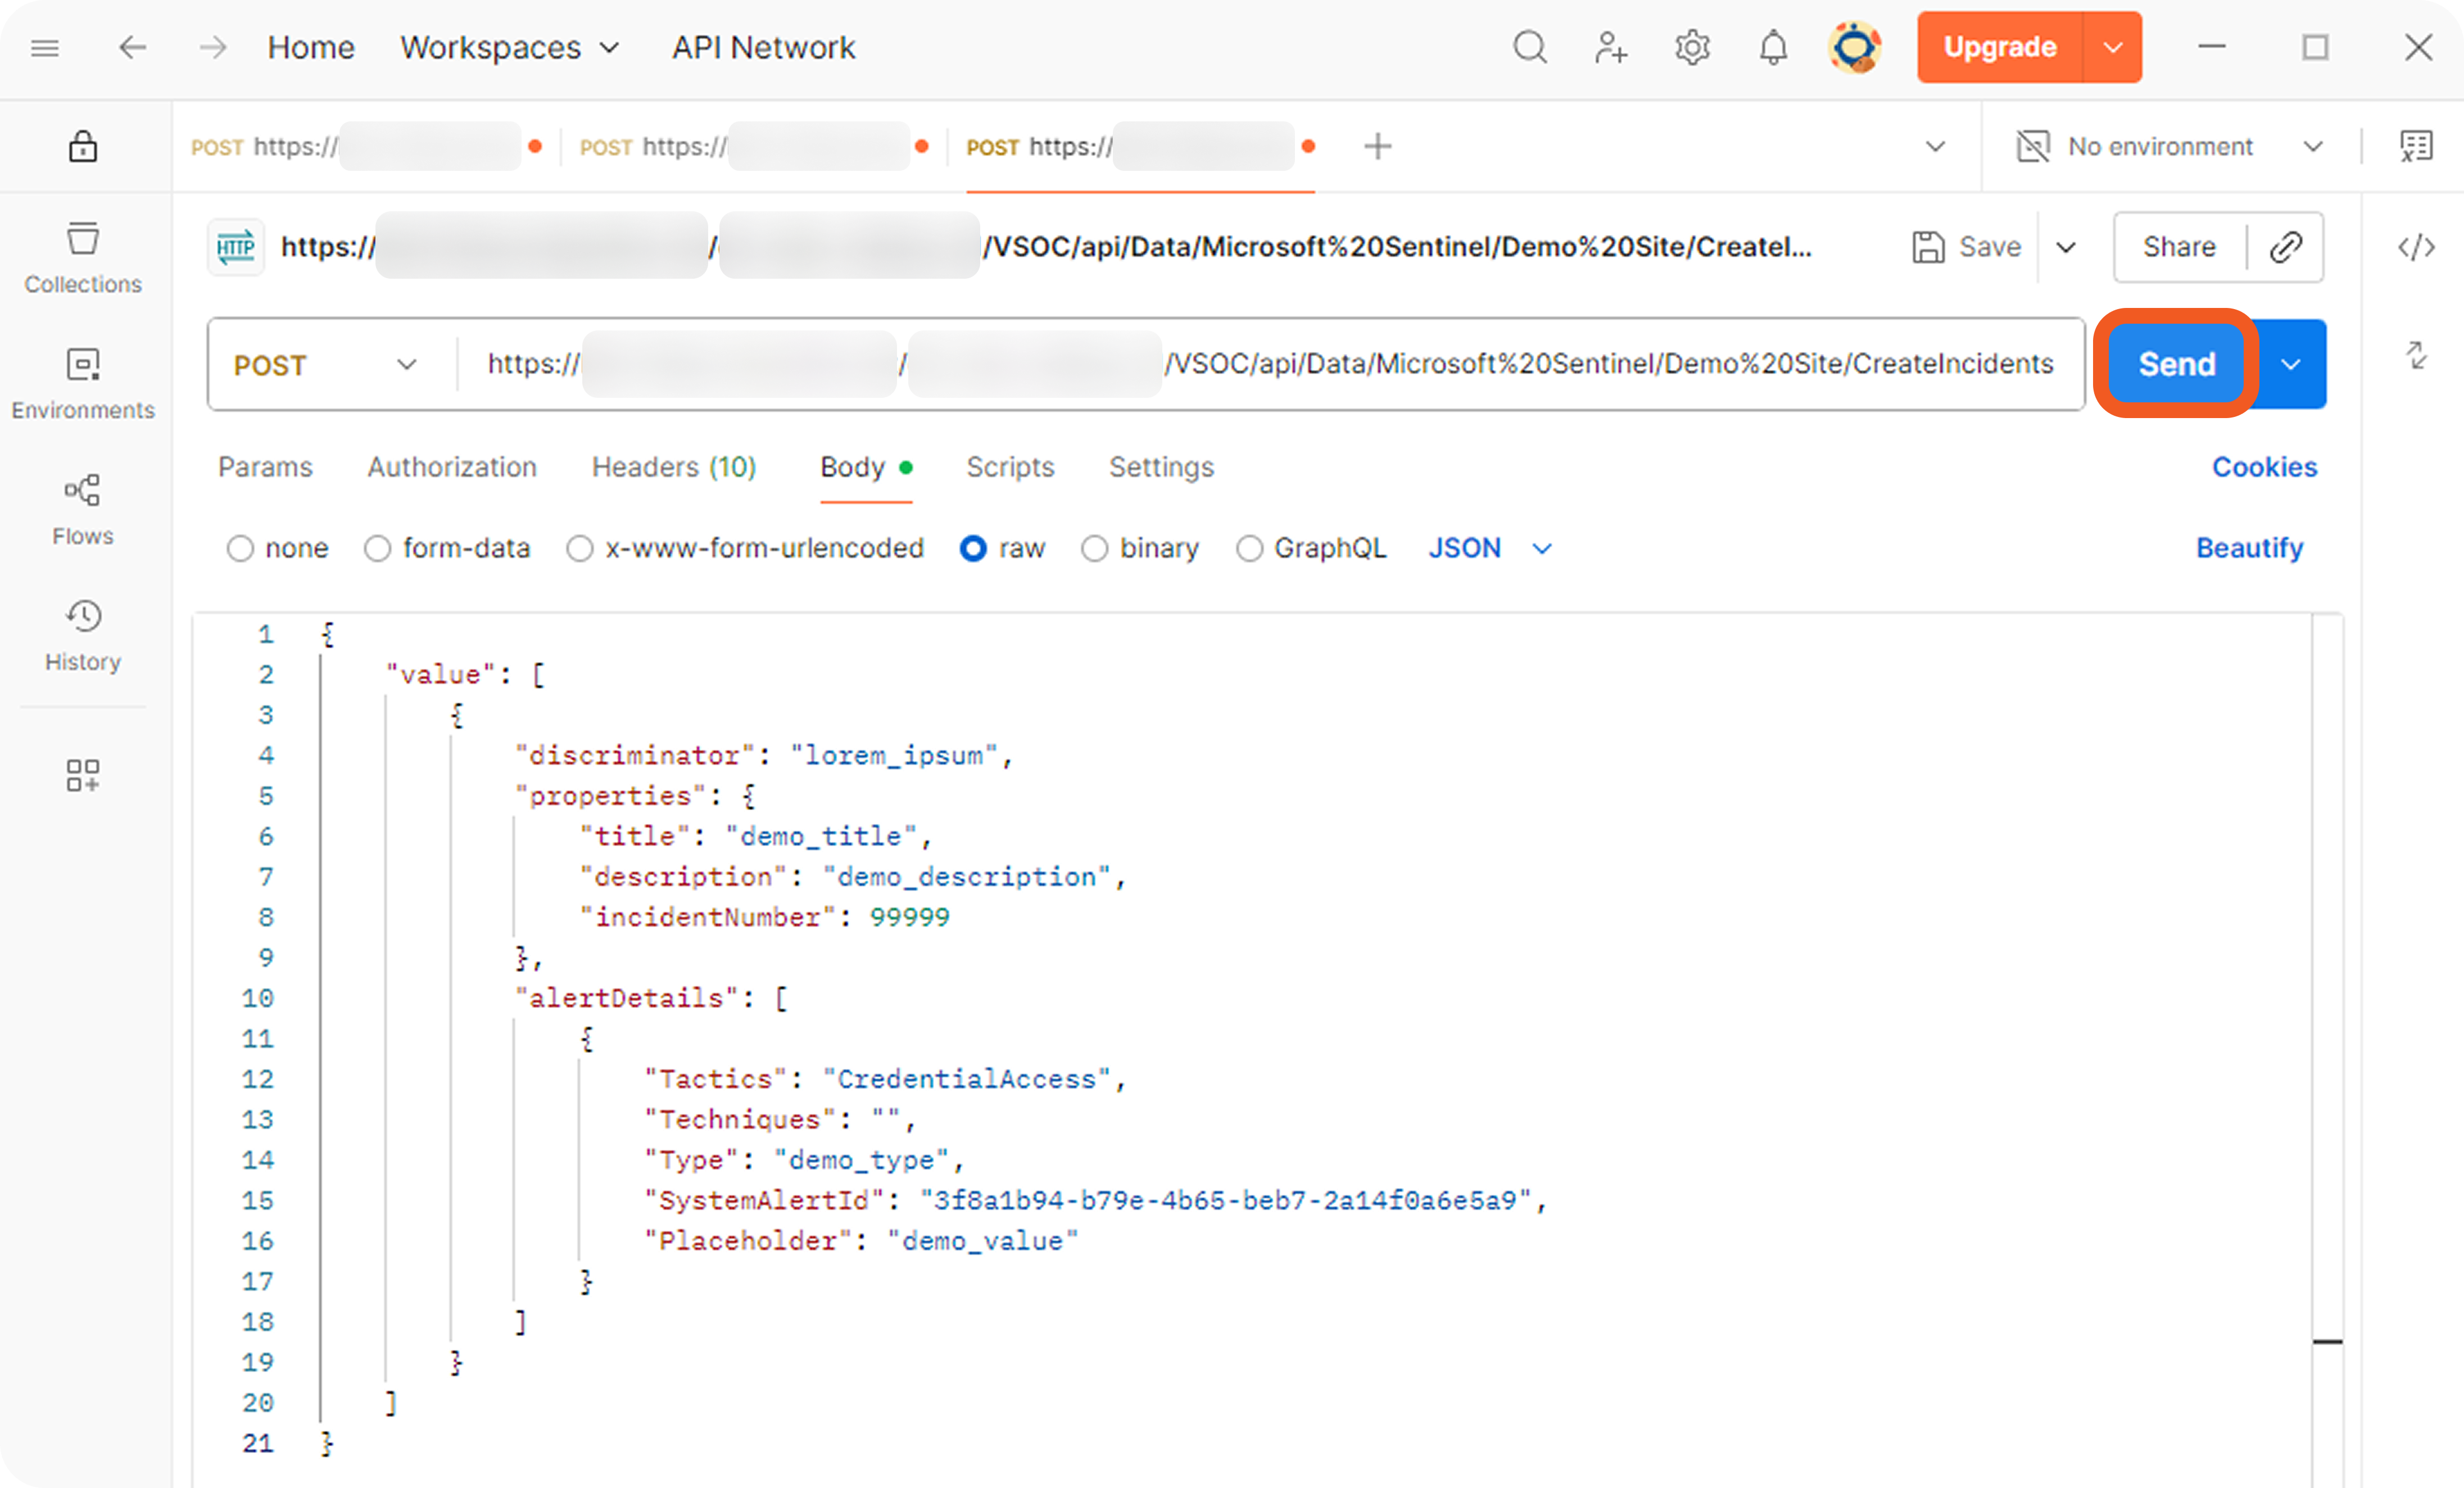
Task: Open the notifications bell
Action: [x=1773, y=47]
